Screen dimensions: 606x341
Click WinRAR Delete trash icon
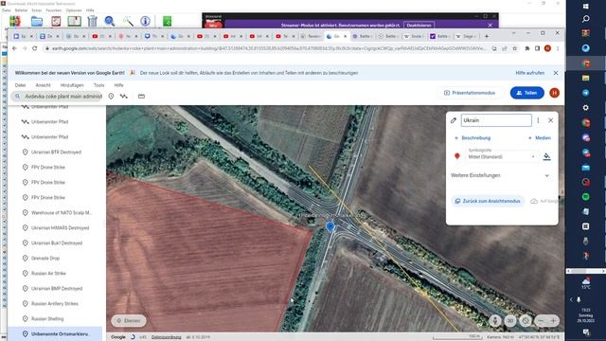coord(92,21)
